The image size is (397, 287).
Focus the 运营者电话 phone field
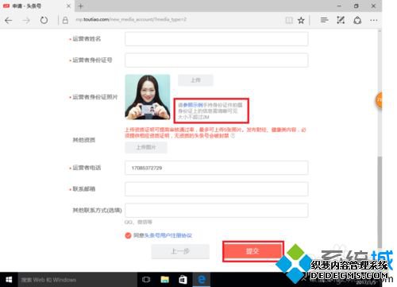[217, 168]
